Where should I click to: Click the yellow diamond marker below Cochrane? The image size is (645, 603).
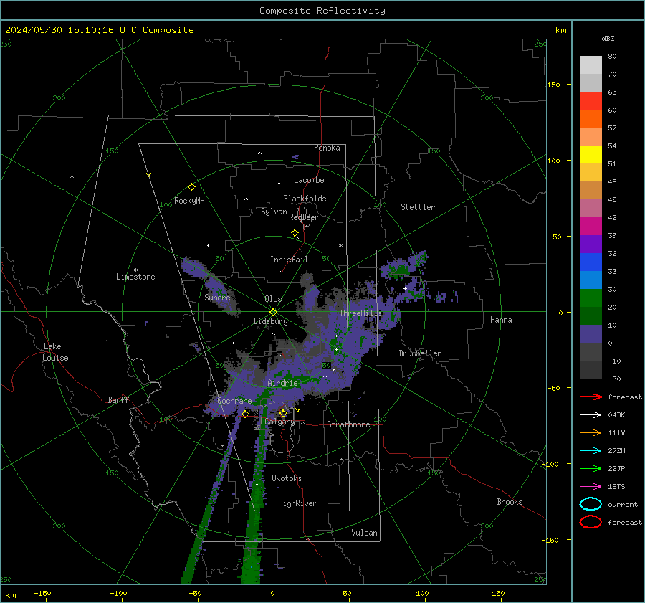click(245, 414)
